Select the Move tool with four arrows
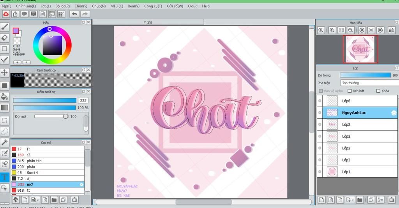The width and height of the screenshot is (399, 208). pos(5,73)
